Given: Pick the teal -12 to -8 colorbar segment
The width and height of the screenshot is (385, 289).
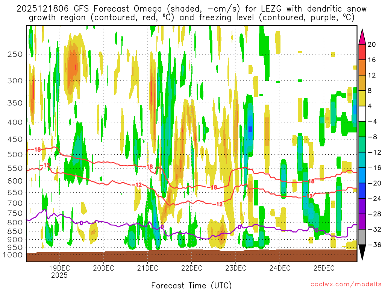Looking at the screenshot, I should point(362,145).
